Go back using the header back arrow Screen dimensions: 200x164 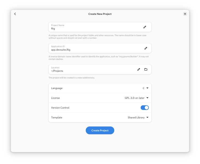pyautogui.click(x=15, y=14)
